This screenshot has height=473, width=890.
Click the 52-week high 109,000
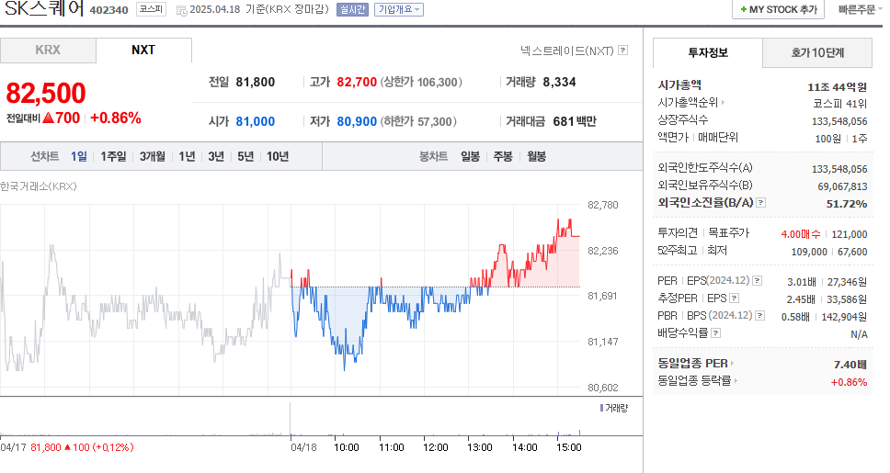pos(809,252)
